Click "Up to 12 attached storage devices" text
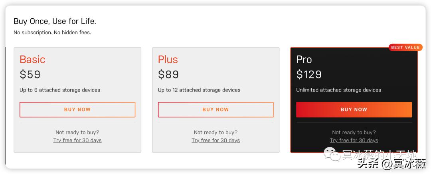 pyautogui.click(x=199, y=90)
